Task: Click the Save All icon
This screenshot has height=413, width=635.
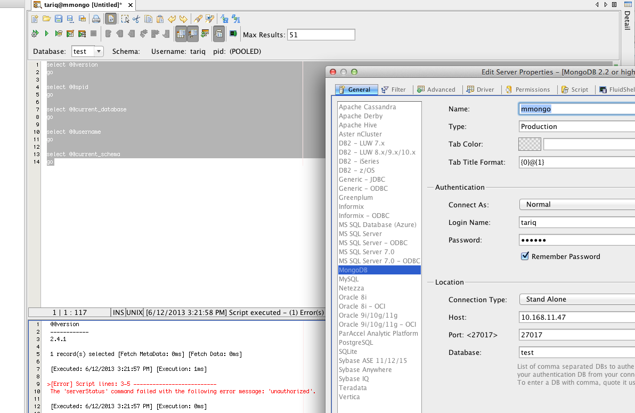Action: (82, 19)
